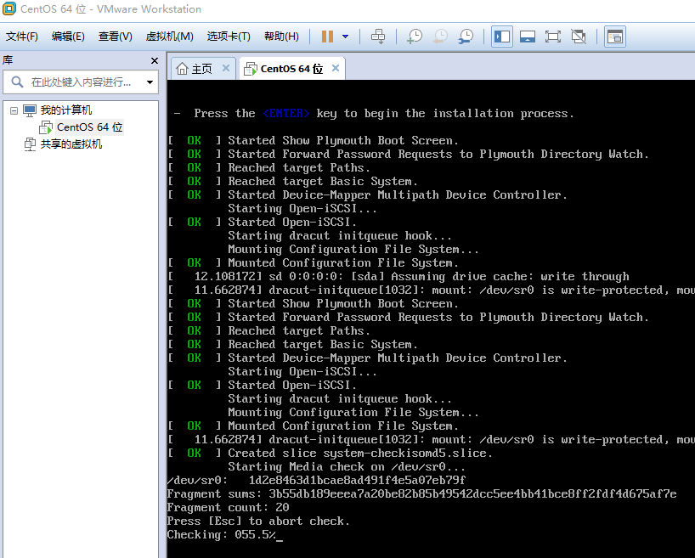
Task: Click the 'Checking: 055.5%' progress line
Action: 222,534
